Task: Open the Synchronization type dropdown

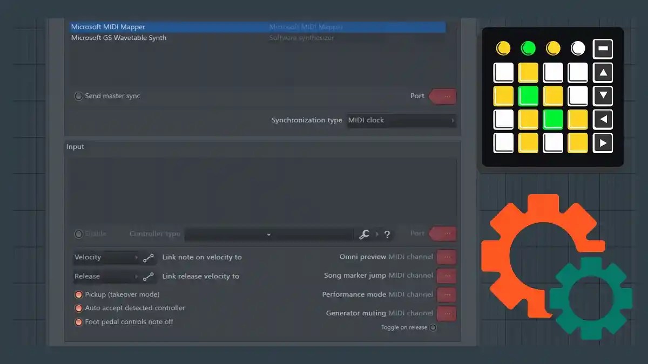Action: (401, 120)
